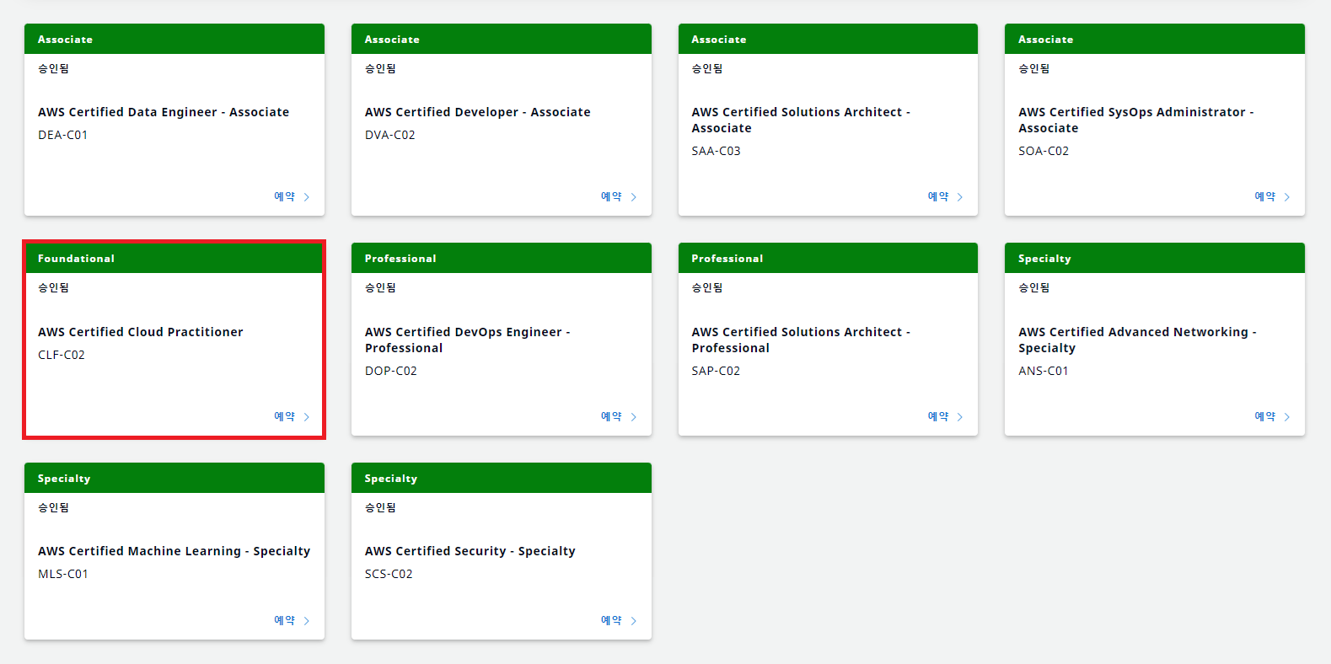Click 승인됨 status on SysOps Administrator card

[x=1034, y=68]
